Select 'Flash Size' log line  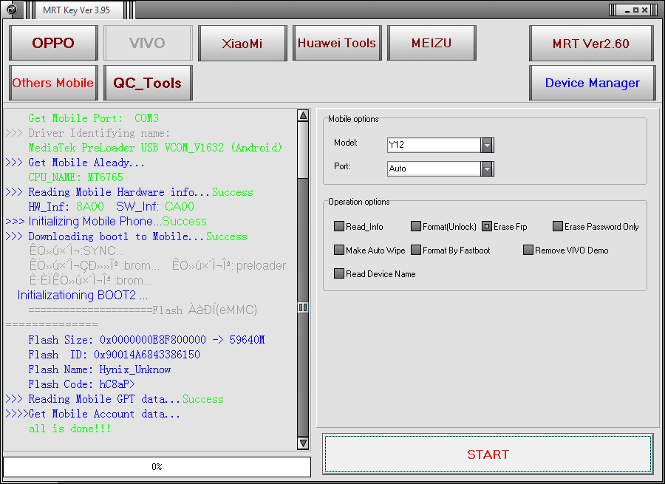pos(146,340)
